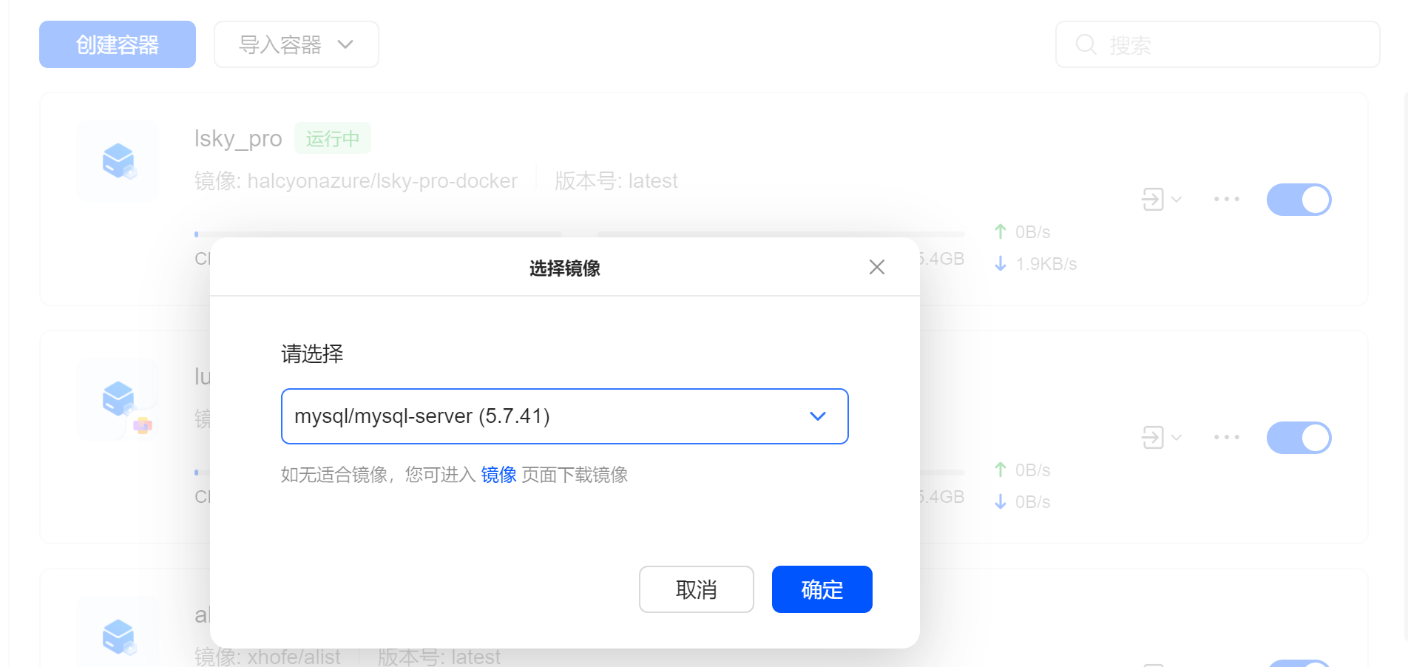This screenshot has height=667, width=1408.
Task: Close the 选择镜像 dialog with X
Action: click(877, 267)
